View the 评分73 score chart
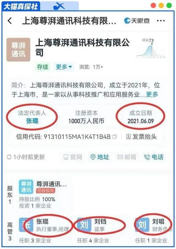 click(x=150, y=49)
